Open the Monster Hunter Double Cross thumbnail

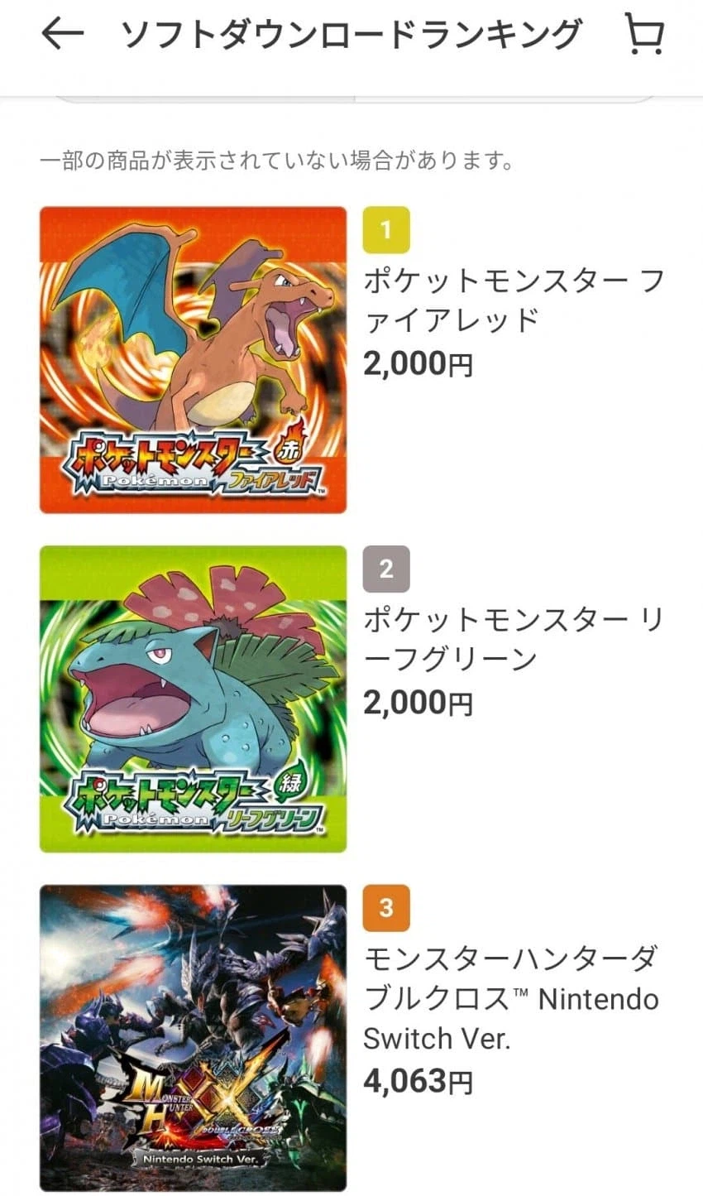(x=193, y=1038)
